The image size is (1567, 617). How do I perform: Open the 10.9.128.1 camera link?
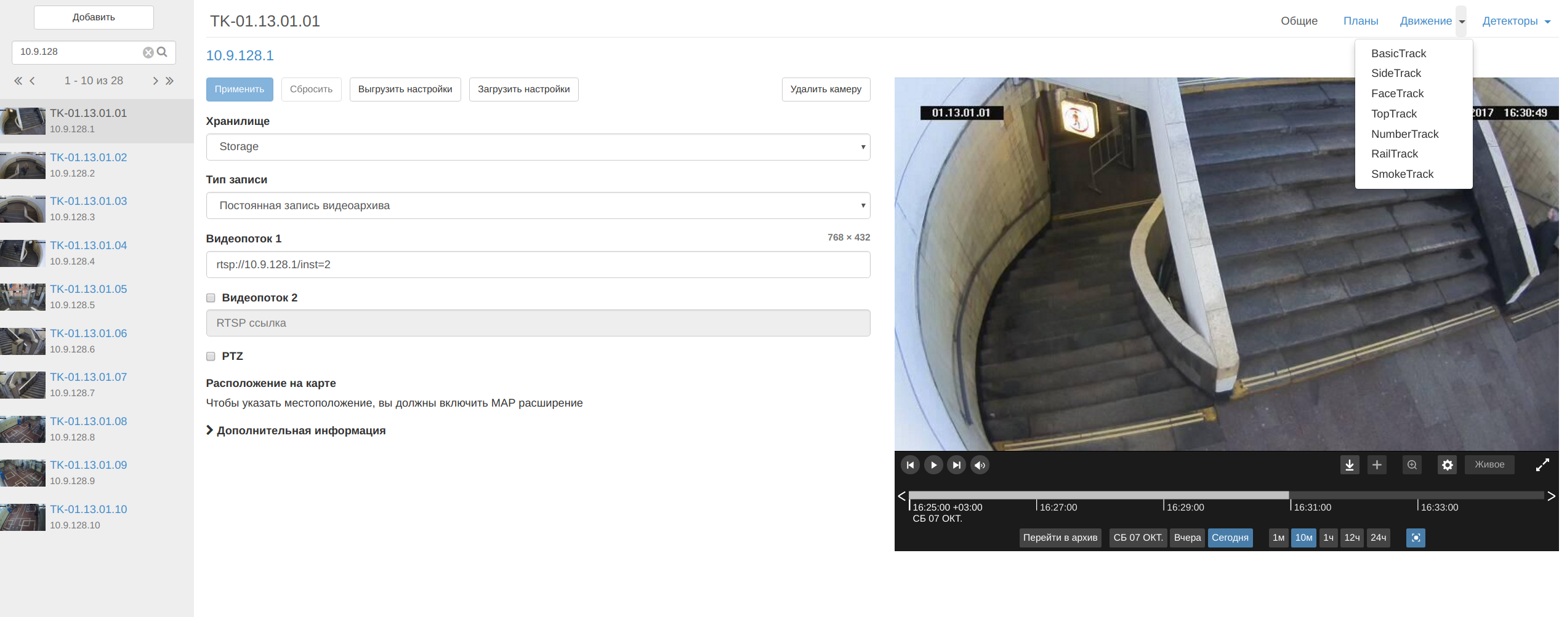(x=240, y=56)
